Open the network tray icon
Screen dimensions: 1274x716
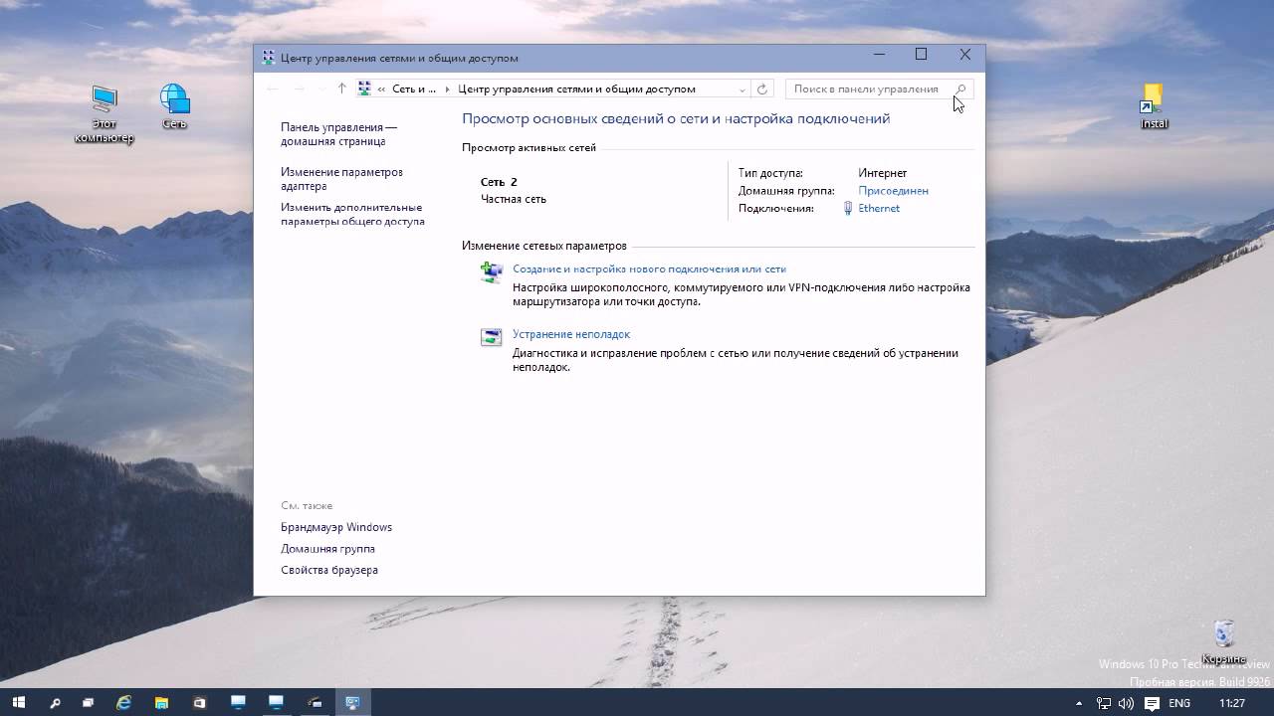(x=1105, y=703)
